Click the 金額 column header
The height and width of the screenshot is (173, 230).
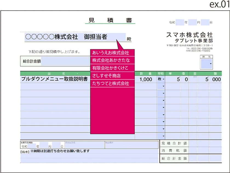(205, 74)
